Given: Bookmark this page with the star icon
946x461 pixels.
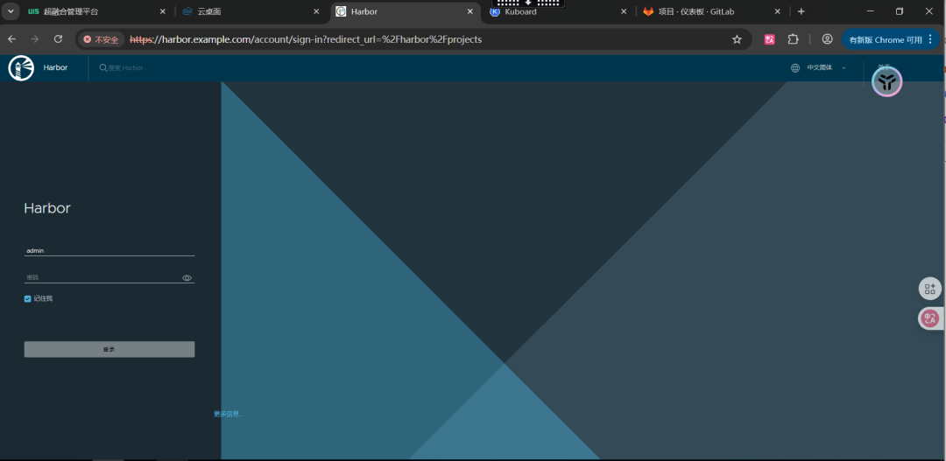Looking at the screenshot, I should [x=737, y=39].
